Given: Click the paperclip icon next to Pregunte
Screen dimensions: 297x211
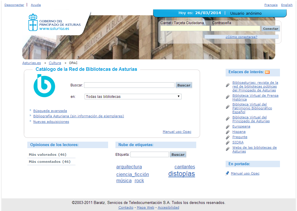Looking at the screenshot, I should tap(228, 137).
